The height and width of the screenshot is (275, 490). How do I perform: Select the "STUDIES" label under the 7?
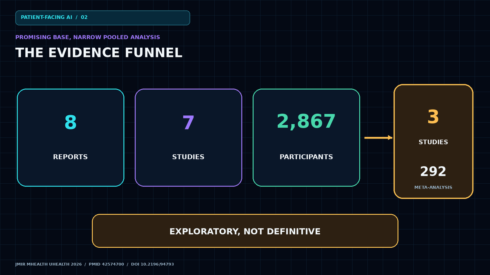(x=188, y=157)
